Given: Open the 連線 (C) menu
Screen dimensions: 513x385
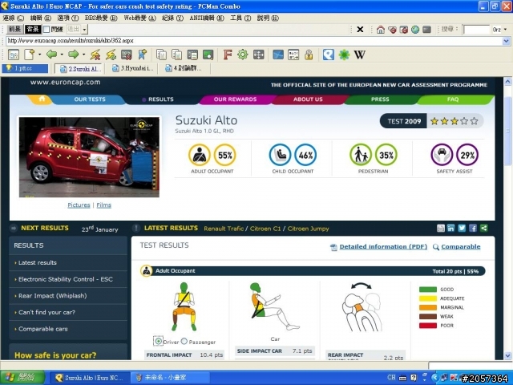Looking at the screenshot, I should pyautogui.click(x=14, y=18).
